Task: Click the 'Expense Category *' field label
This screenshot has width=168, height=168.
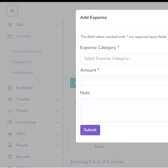Action: point(100,47)
